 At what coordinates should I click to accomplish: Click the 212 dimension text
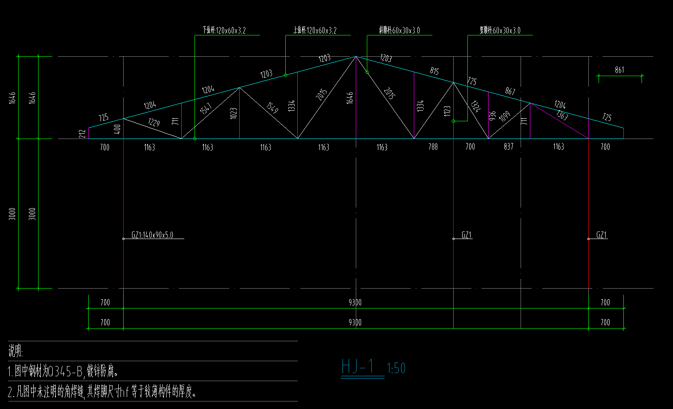(82, 134)
